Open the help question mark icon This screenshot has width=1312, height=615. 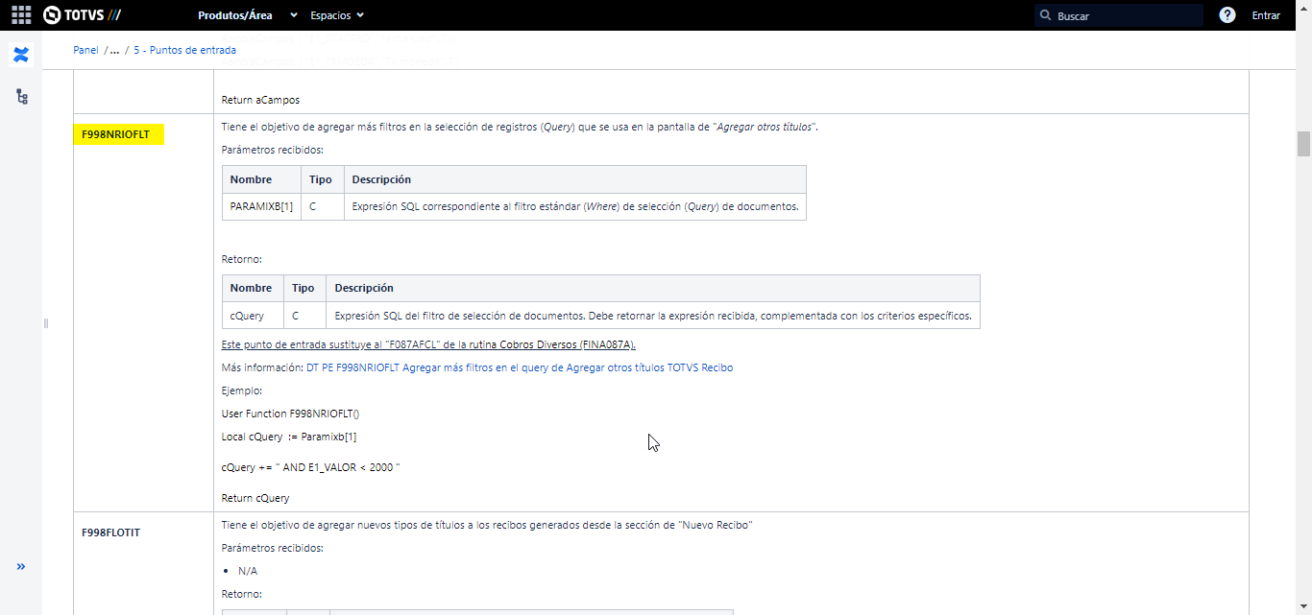(x=1227, y=15)
